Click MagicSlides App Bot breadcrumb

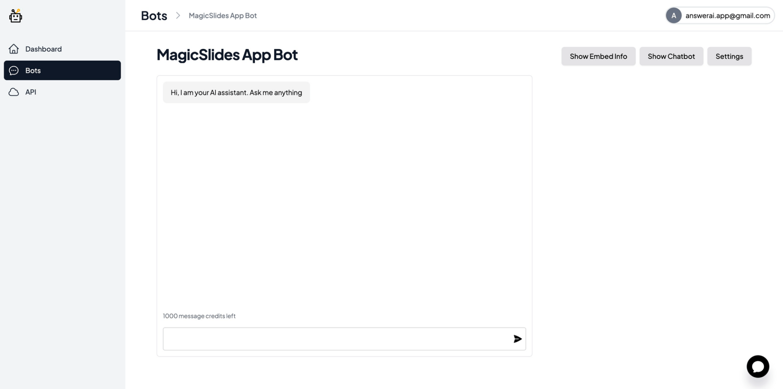coord(223,15)
